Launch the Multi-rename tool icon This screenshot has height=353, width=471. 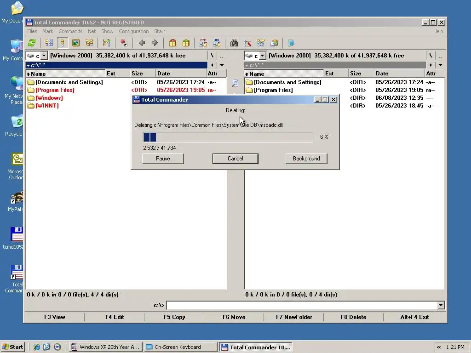tap(247, 43)
